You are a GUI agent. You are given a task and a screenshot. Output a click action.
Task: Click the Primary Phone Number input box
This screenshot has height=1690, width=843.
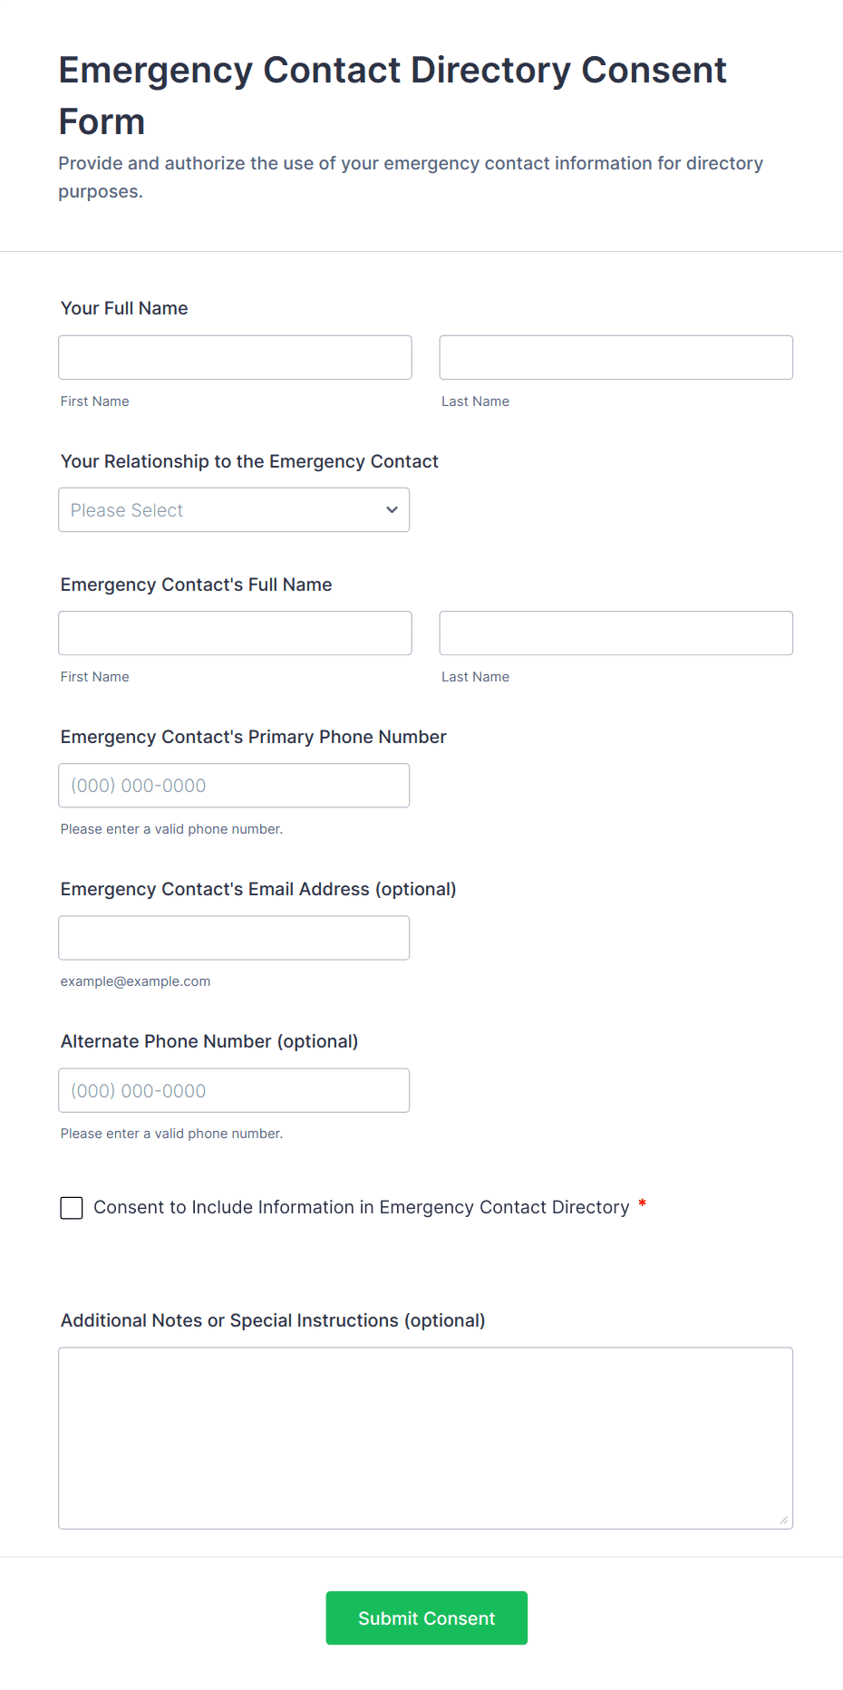[x=233, y=786]
